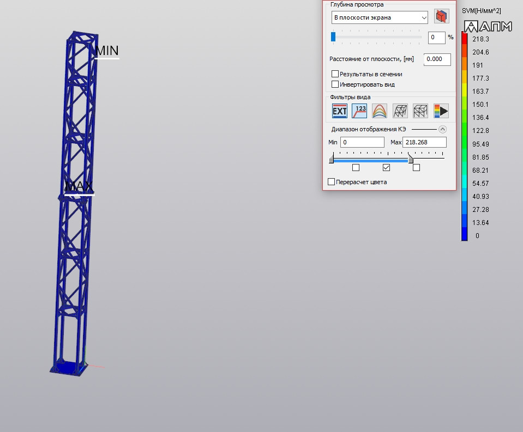This screenshot has width=523, height=432.
Task: Click the deformed wireframe mesh filter icon
Action: point(400,111)
